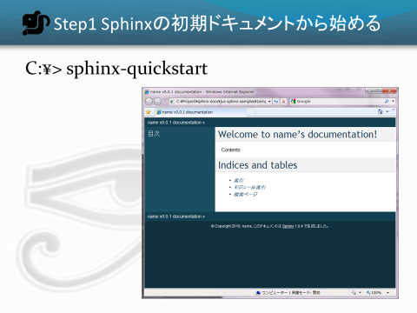The width and height of the screenshot is (417, 313).
Task: Open the Favorites star icon
Action: coord(149,112)
